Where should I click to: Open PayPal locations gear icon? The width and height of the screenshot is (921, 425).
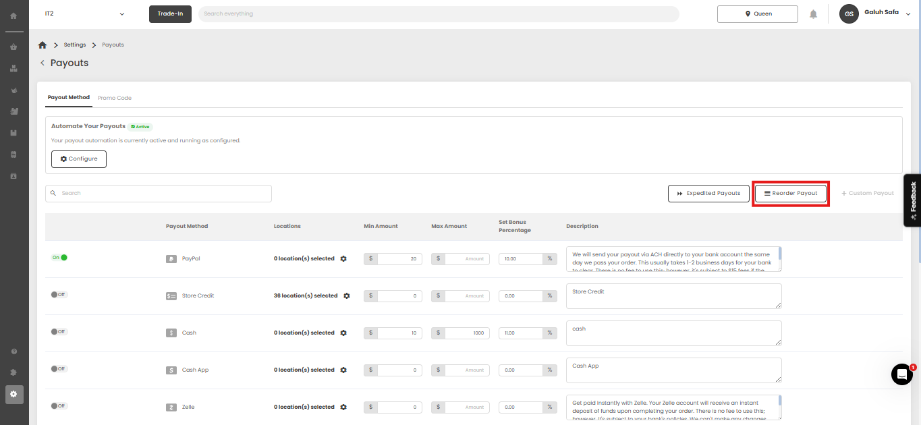[x=343, y=258]
